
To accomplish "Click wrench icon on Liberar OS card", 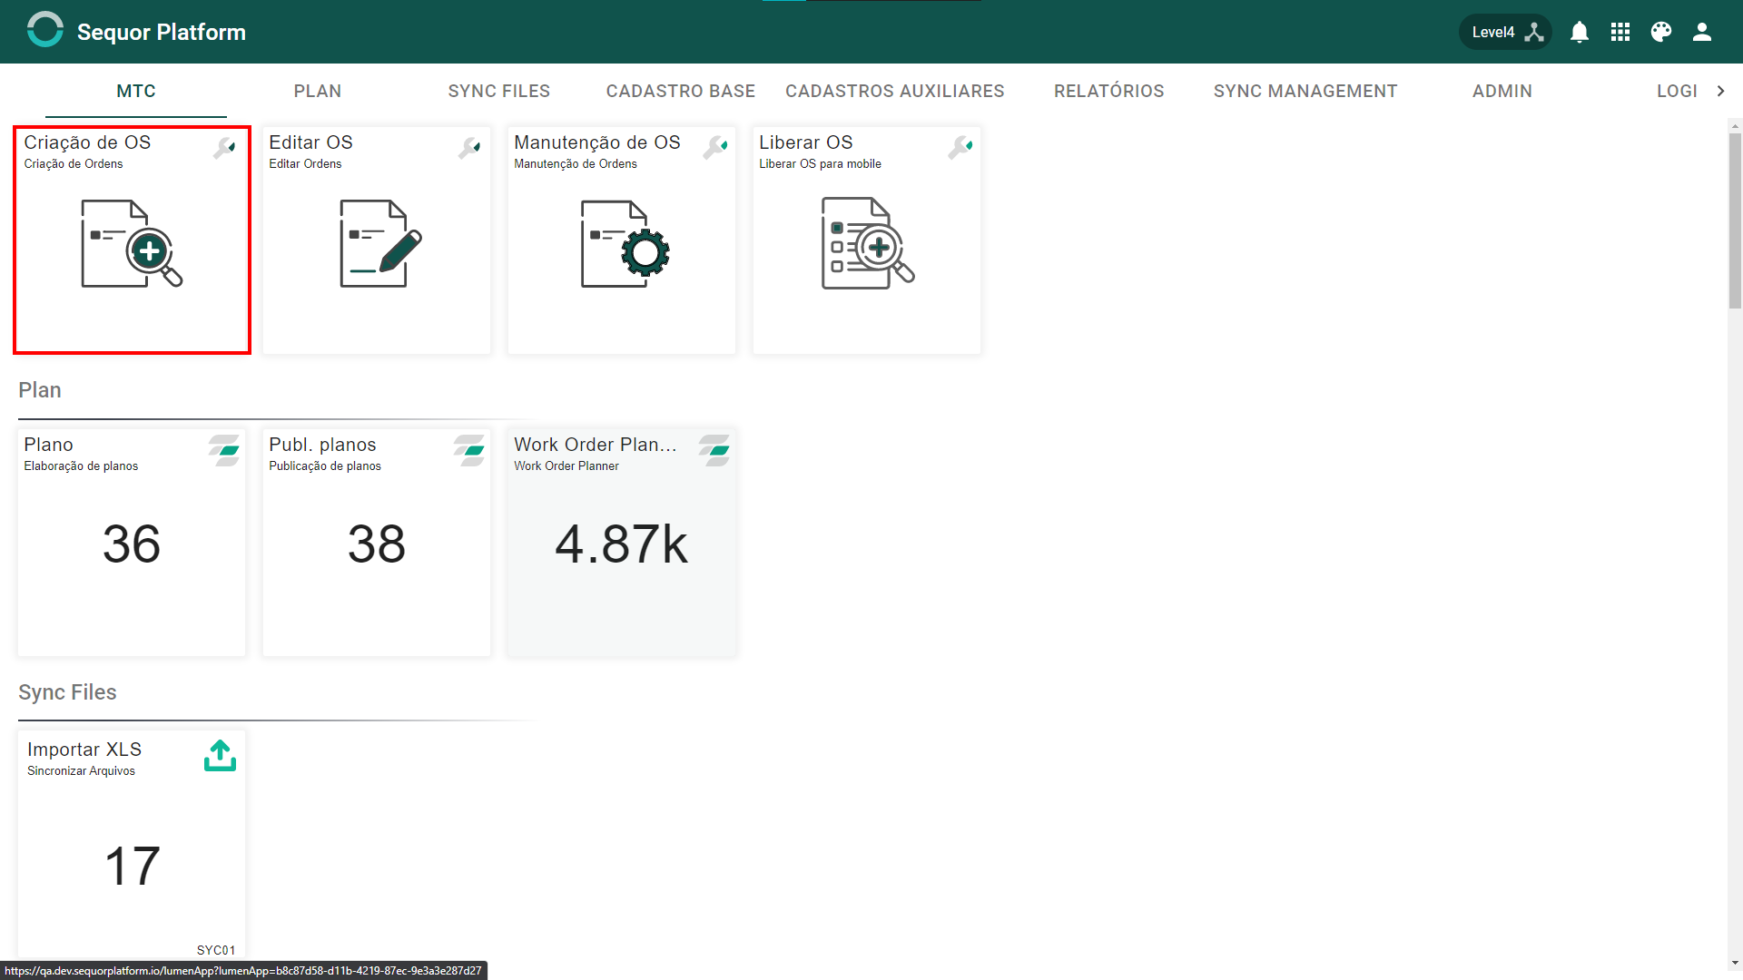I will click(x=960, y=147).
